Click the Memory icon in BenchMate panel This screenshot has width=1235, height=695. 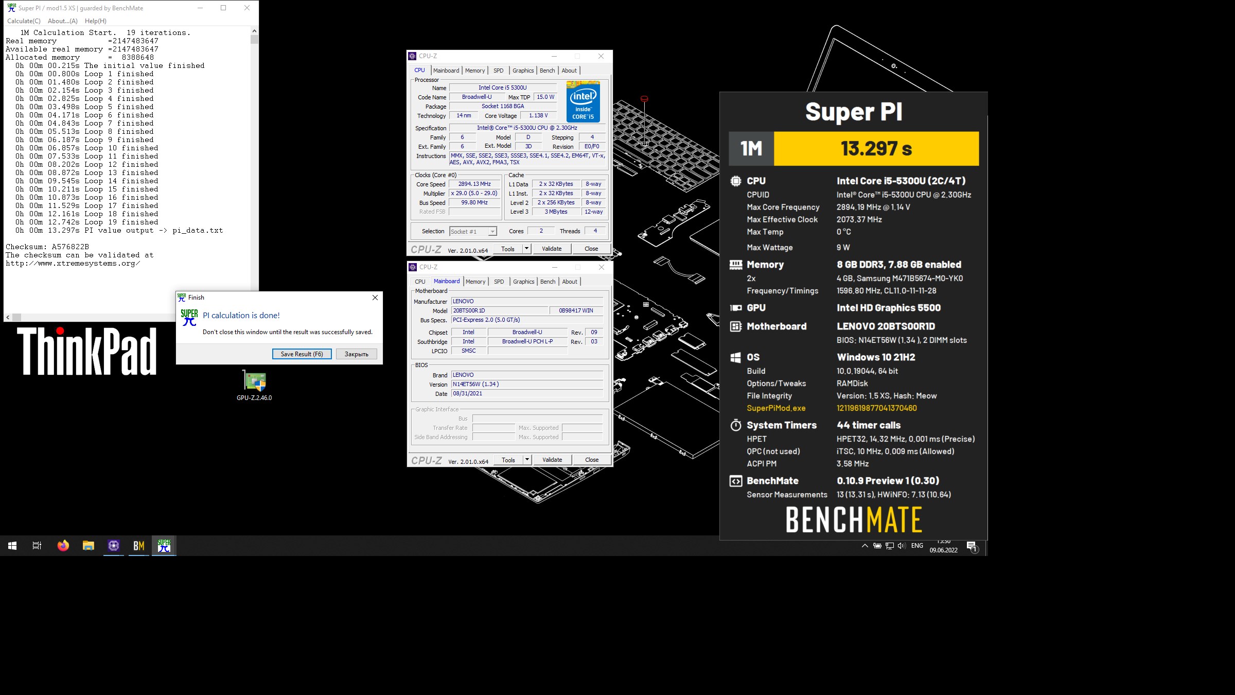point(736,265)
